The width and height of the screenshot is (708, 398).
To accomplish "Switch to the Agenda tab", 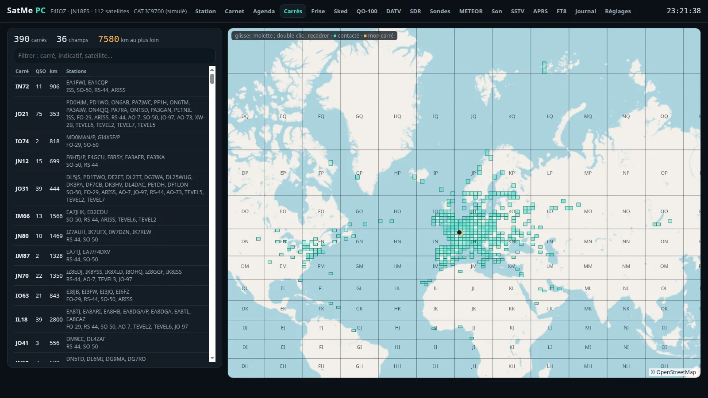I will 264,11.
